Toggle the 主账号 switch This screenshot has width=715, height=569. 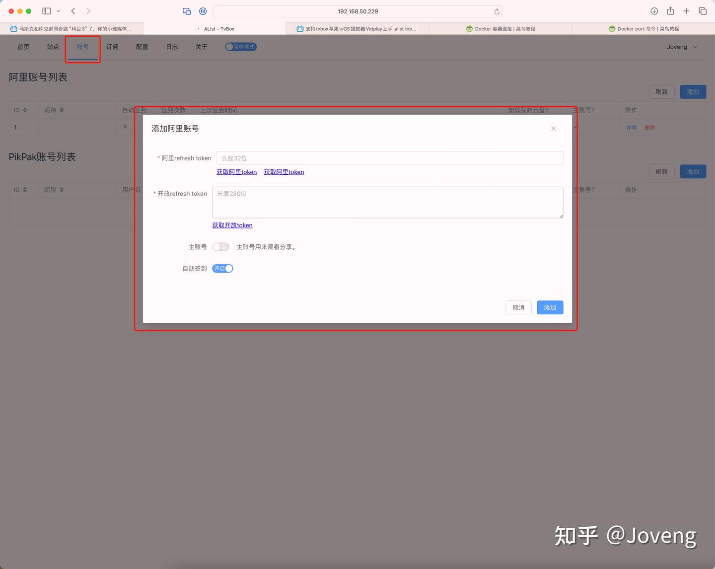(220, 247)
